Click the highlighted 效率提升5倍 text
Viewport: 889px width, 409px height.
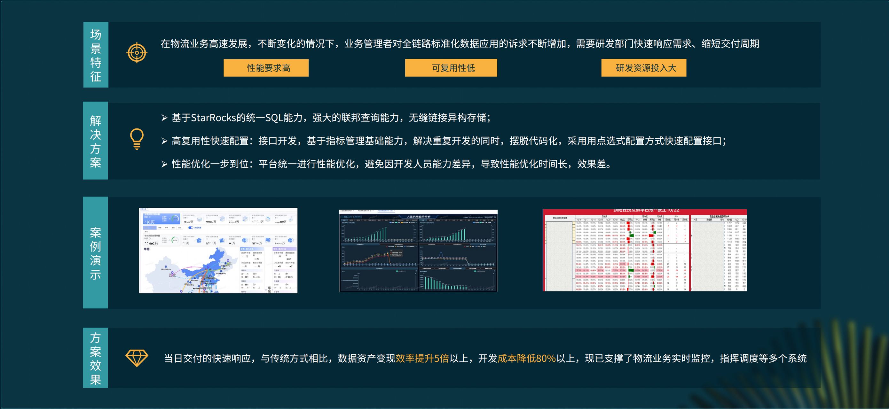pyautogui.click(x=422, y=358)
